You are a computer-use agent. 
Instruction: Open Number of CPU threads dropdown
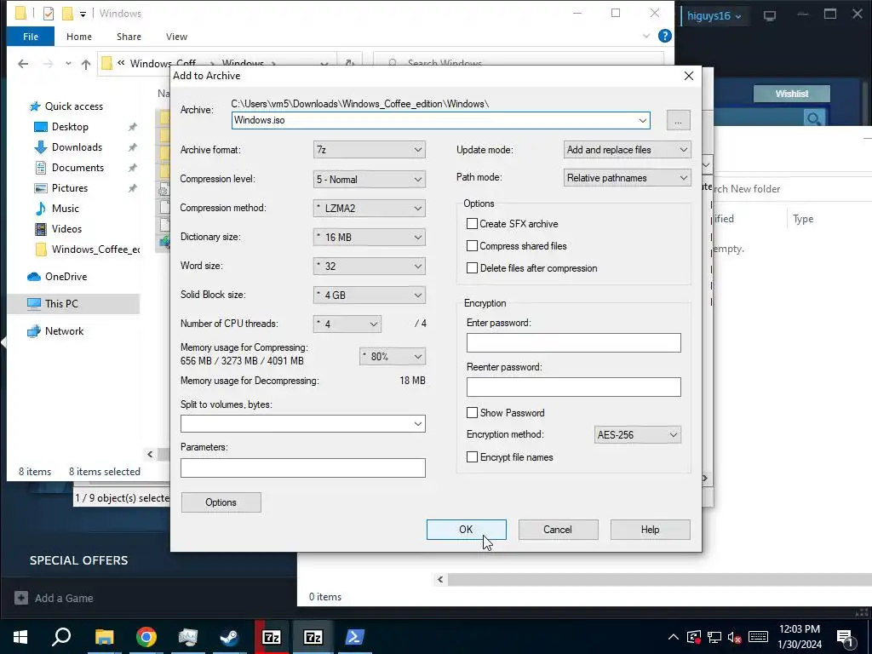click(347, 324)
